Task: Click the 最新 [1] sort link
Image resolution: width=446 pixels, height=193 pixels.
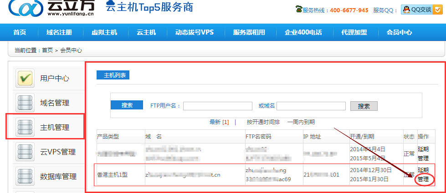Action: [219, 122]
